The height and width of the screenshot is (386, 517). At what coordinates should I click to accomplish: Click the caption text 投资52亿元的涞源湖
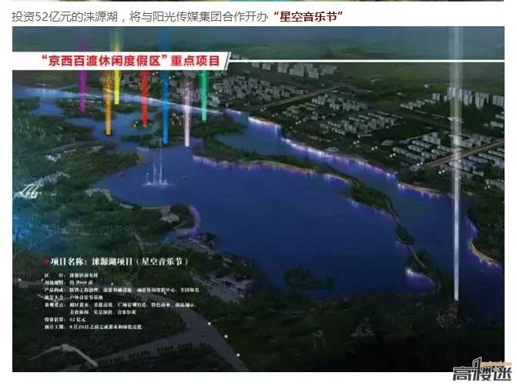coord(65,16)
